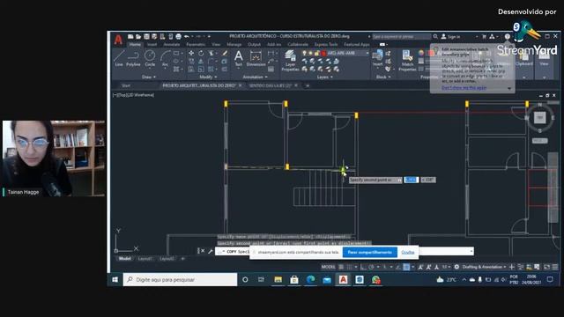Click Save in quick access toolbar
The width and height of the screenshot is (564, 317).
(x=146, y=36)
